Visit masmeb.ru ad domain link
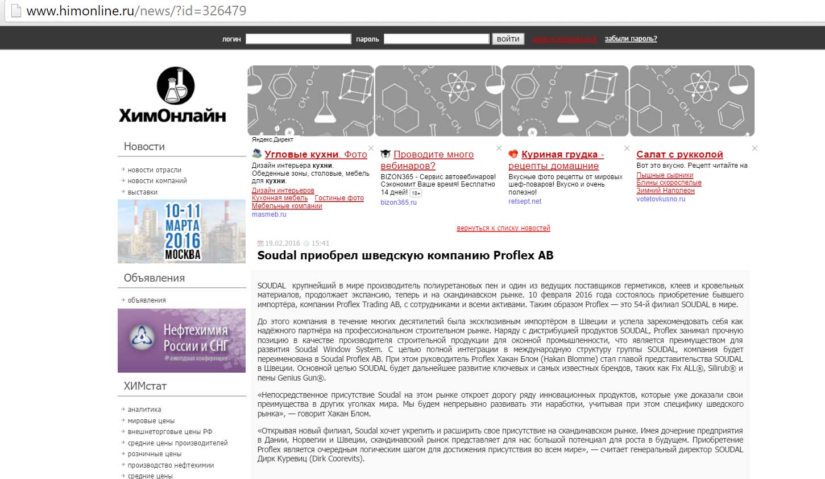825x479 pixels. (x=269, y=214)
